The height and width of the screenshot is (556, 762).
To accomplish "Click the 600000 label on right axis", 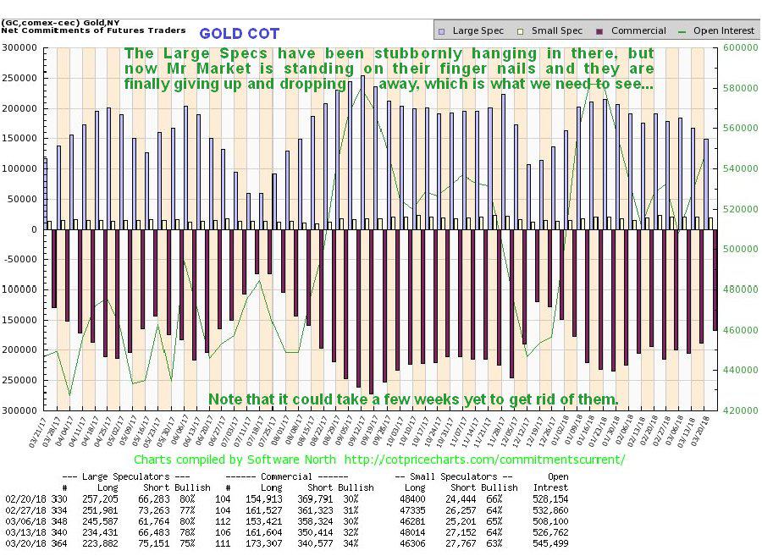I will click(x=738, y=48).
